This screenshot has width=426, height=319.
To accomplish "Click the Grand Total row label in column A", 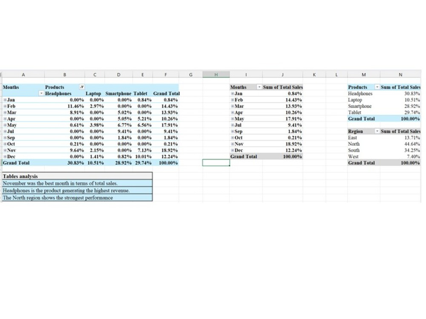I will pos(23,163).
